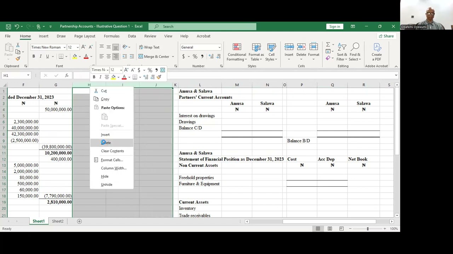453x254 pixels.
Task: Expand the Name Box dropdown arrow
Action: tap(28, 75)
